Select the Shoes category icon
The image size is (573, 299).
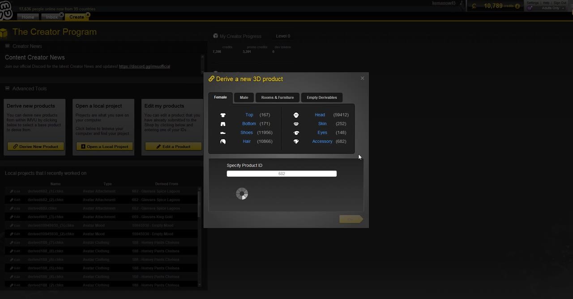pos(223,133)
